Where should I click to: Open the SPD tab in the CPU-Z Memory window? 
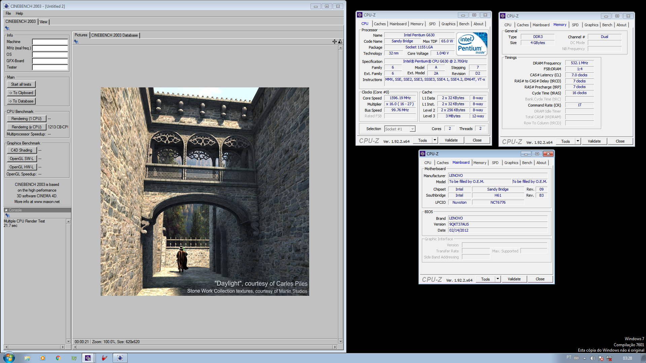tap(575, 25)
